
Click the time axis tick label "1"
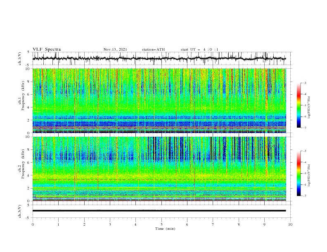pos(58,224)
